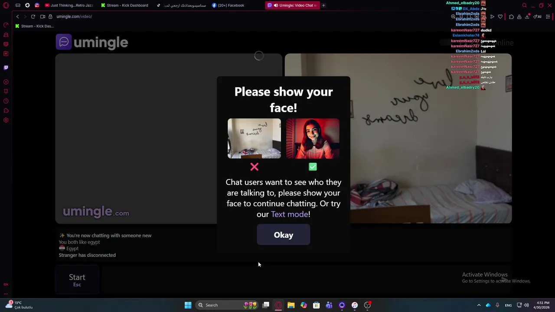Open the Text mode link
The image size is (555, 312).
click(x=289, y=214)
